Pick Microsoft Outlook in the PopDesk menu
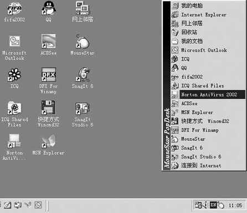 point(208,50)
